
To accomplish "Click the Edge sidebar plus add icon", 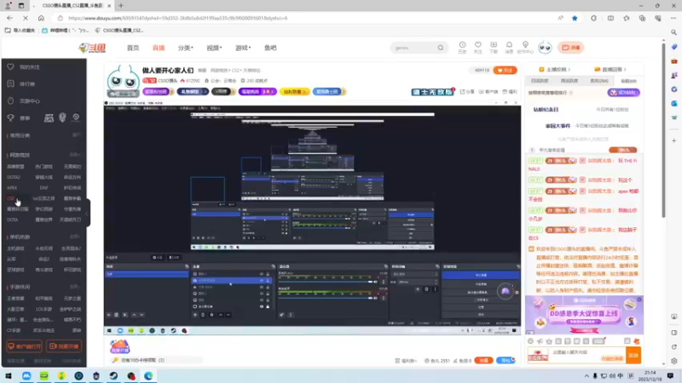I will [x=673, y=140].
